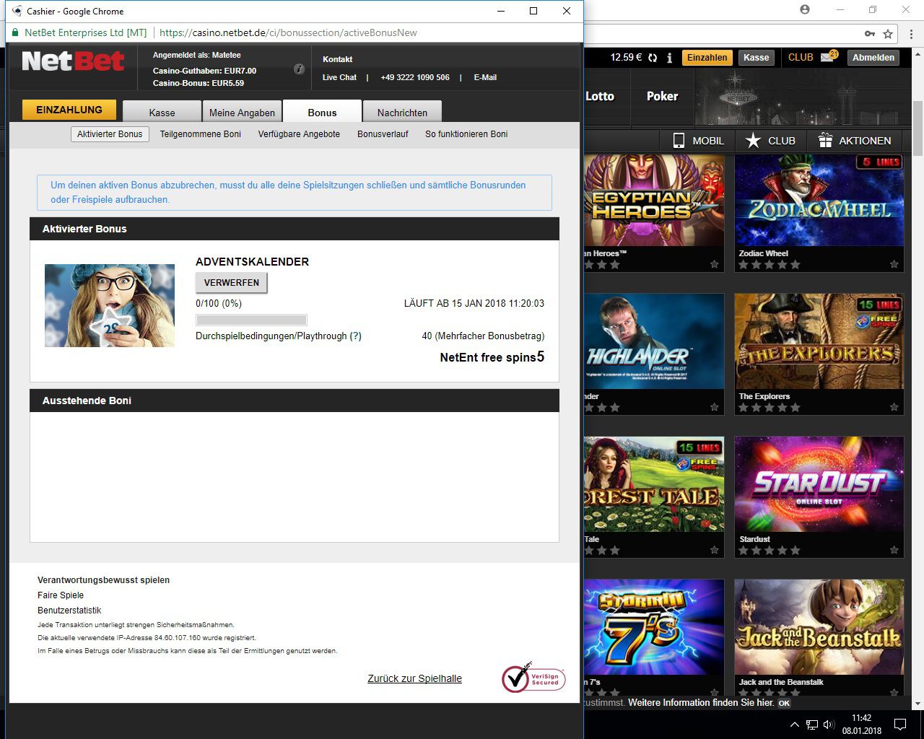This screenshot has width=924, height=739.
Task: Click the Kasse button in the casino header
Action: click(x=756, y=58)
